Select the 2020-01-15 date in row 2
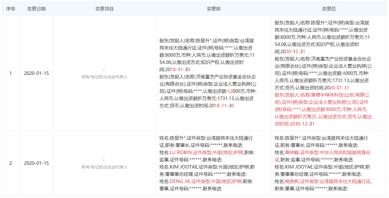This screenshot has width=389, height=198. [x=36, y=163]
